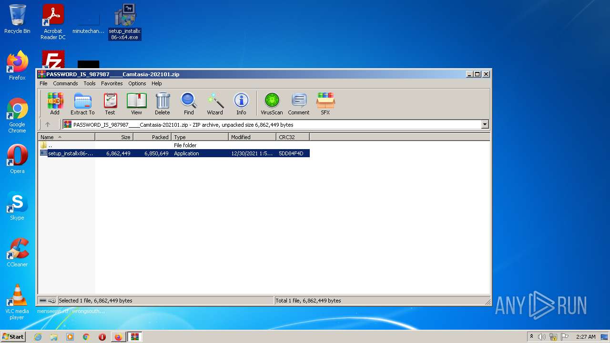The width and height of the screenshot is (610, 343).
Task: Open the Options menu
Action: coord(137,83)
